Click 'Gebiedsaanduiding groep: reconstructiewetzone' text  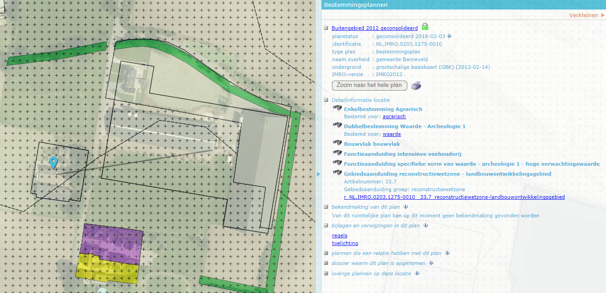(405, 189)
